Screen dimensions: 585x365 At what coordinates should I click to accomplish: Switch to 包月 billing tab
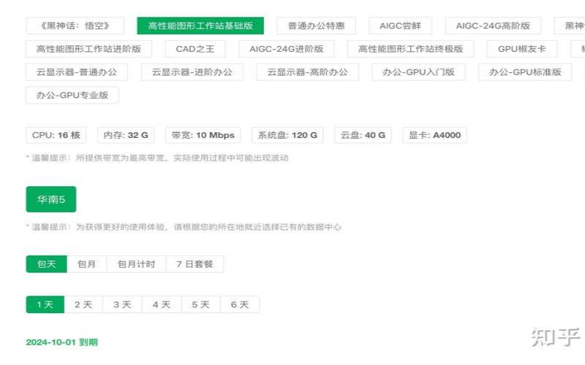pos(86,264)
